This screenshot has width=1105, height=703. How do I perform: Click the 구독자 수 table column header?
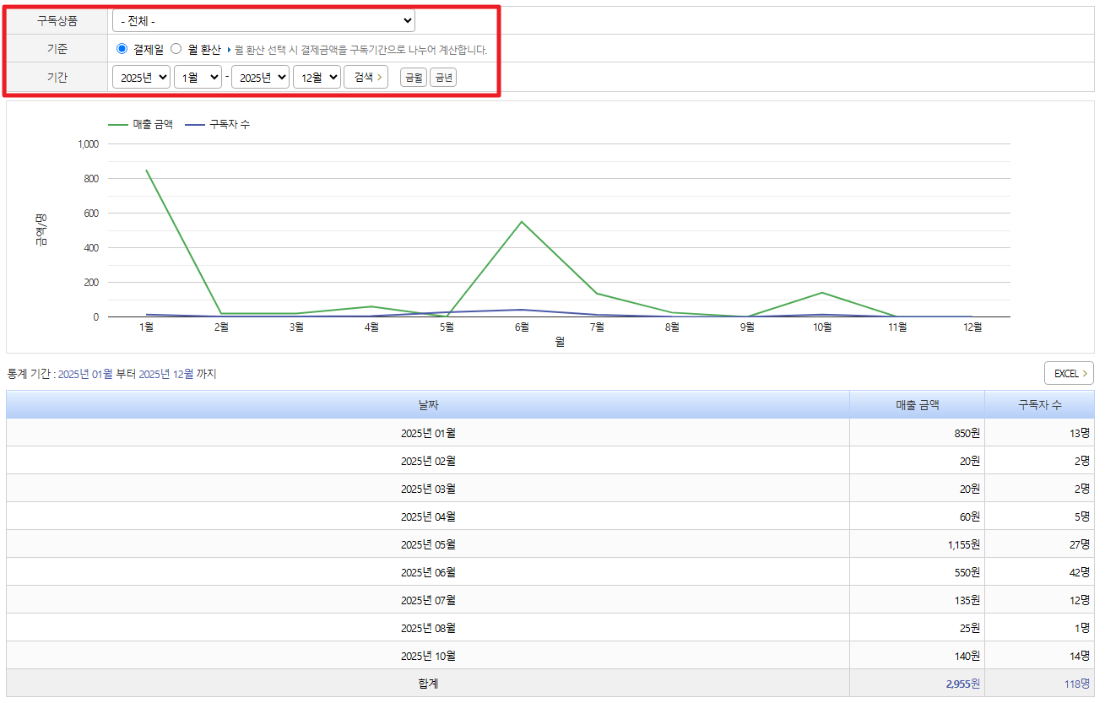pos(1039,405)
